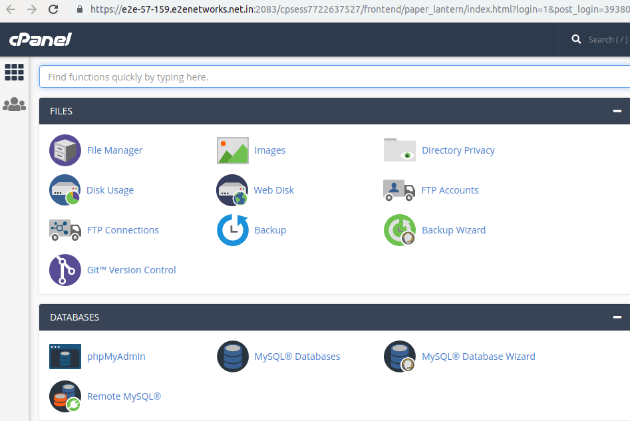The image size is (630, 421).
Task: Click the padlock site security icon
Action: point(80,9)
